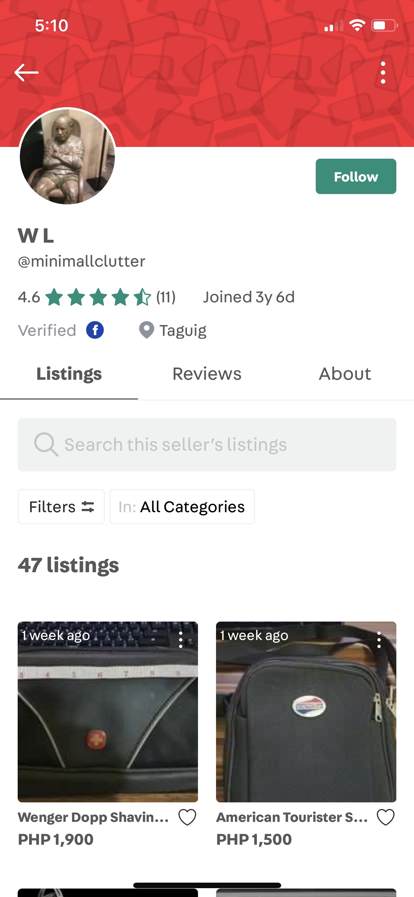
Task: Open the American Tourister listing title
Action: 292,817
